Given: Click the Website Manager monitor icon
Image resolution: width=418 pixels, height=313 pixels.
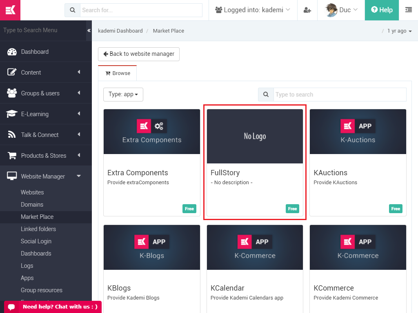Looking at the screenshot, I should pos(12,176).
